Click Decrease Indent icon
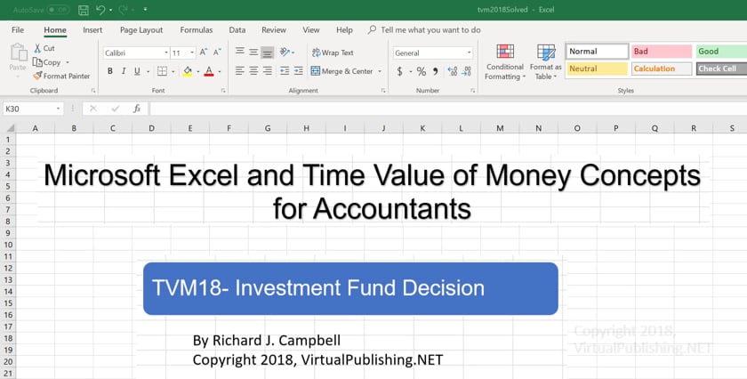Viewport: 747px width, 379px height. tap(285, 71)
